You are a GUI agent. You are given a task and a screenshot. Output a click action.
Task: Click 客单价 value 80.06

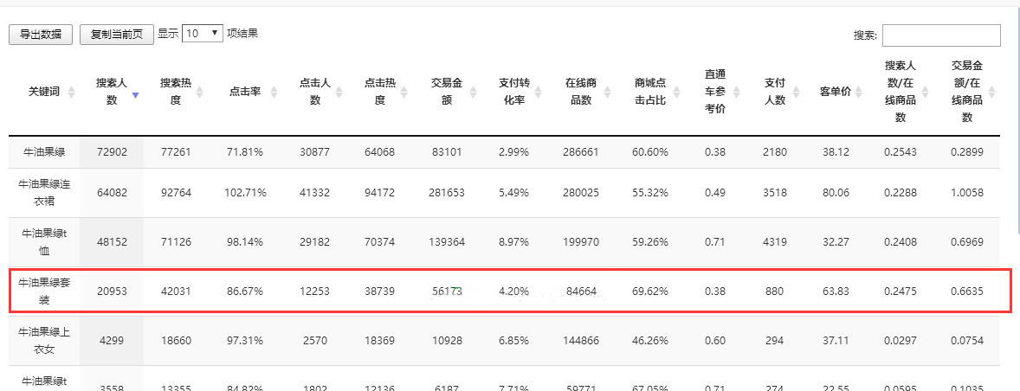click(x=836, y=193)
